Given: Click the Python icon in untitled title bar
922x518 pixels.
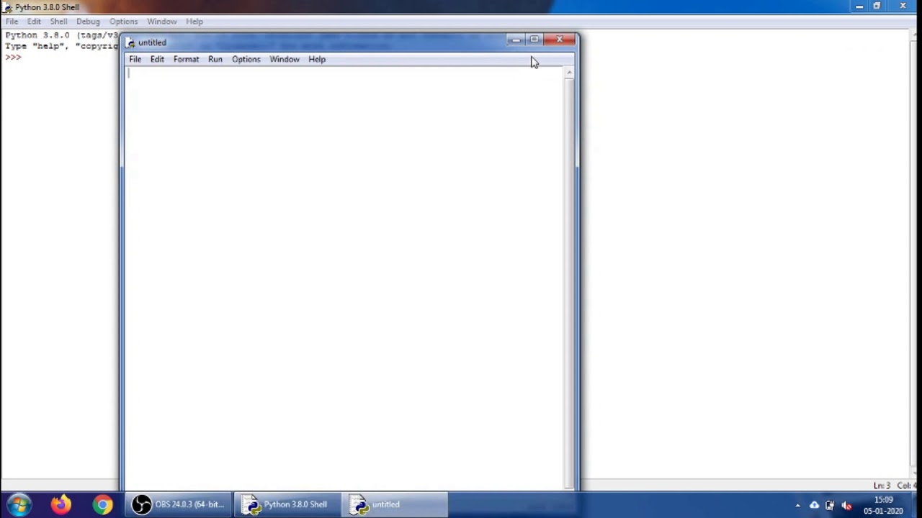Looking at the screenshot, I should pos(130,42).
